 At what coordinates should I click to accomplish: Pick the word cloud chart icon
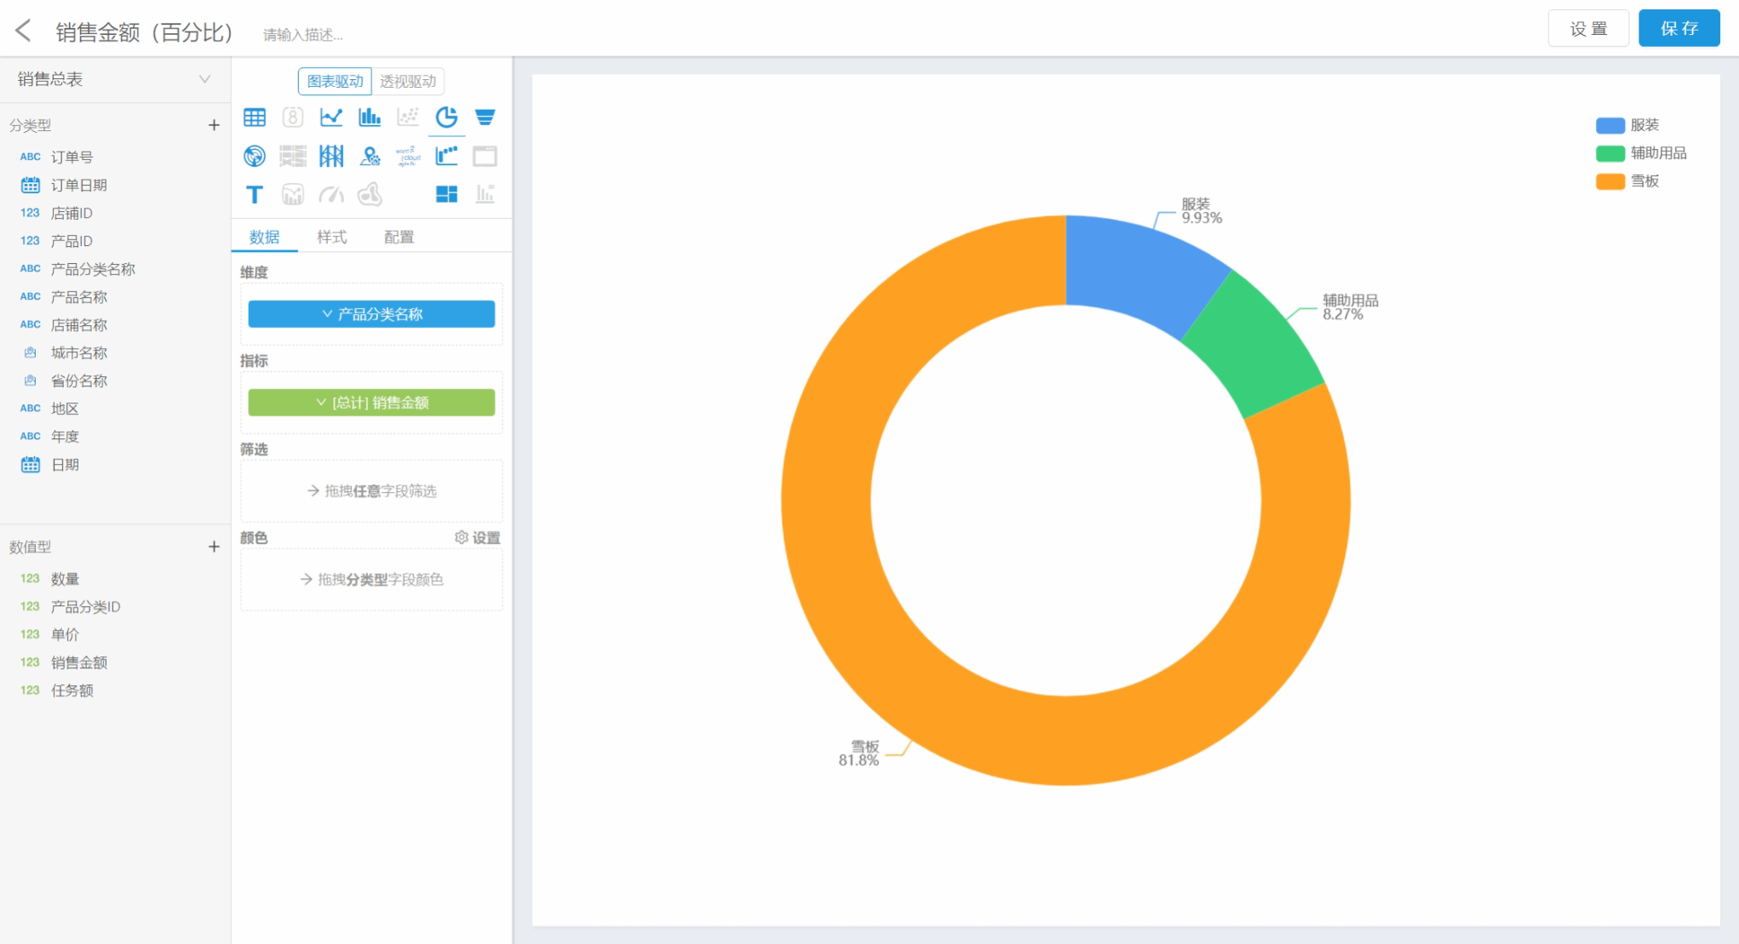coord(408,156)
